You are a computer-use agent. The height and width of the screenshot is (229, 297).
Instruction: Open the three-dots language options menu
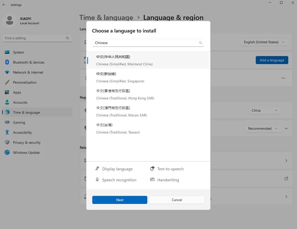[283, 78]
